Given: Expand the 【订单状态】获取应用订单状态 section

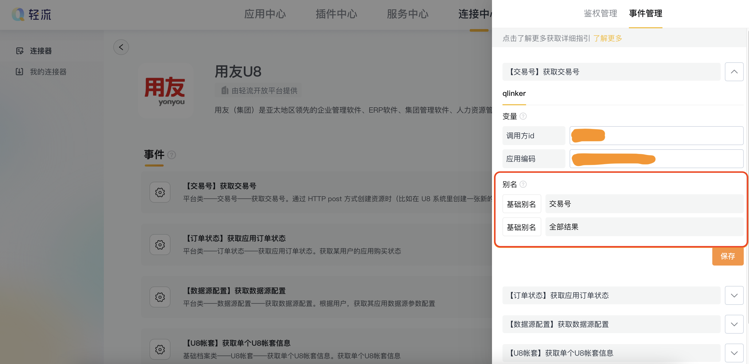Looking at the screenshot, I should (734, 295).
